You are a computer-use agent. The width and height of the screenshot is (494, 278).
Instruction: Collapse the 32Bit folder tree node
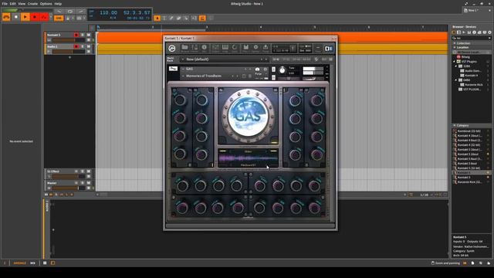(456, 66)
